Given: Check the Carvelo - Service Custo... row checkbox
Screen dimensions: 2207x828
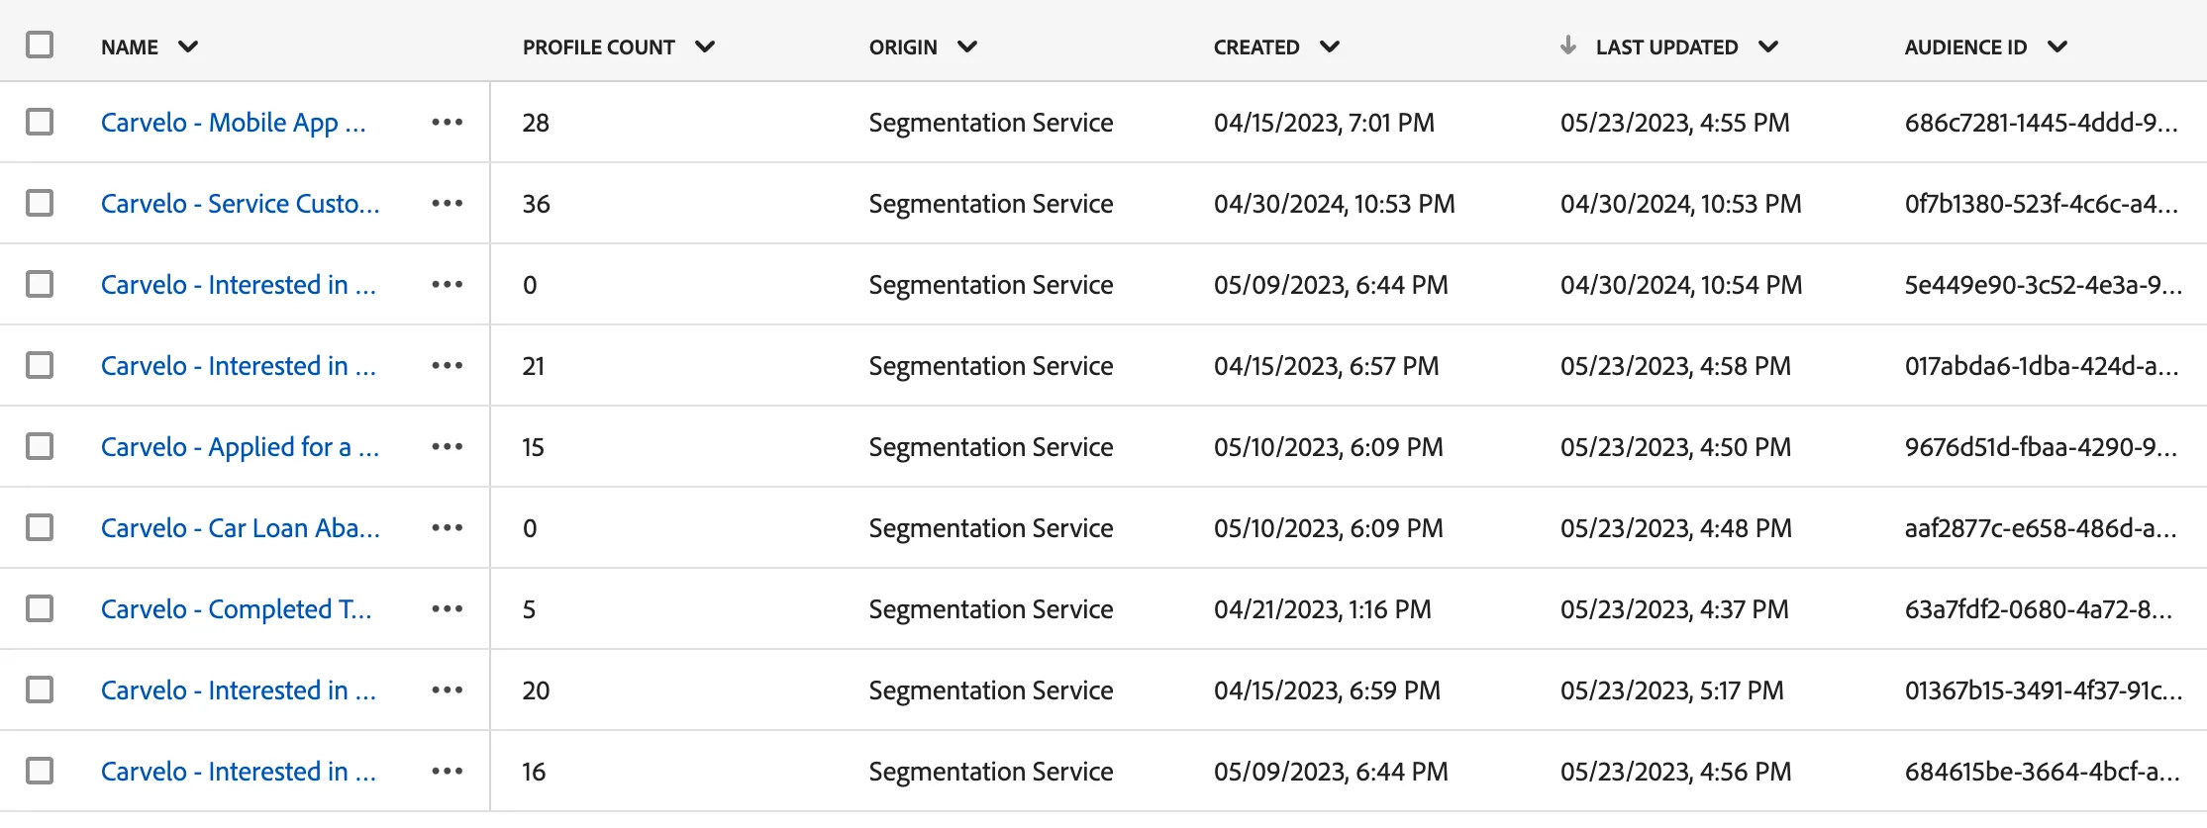Looking at the screenshot, I should 40,203.
